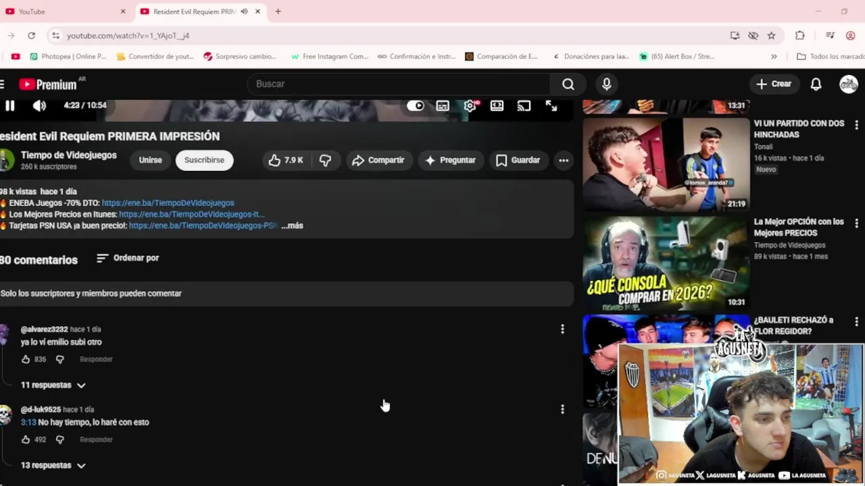Open a new browser tab
This screenshot has height=486, width=865.
tap(278, 11)
